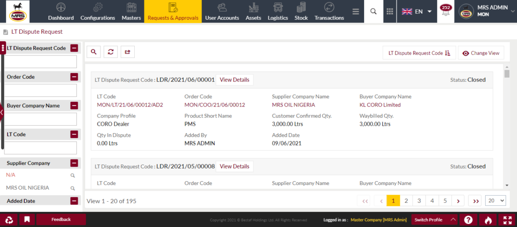Viewport: 517px width, 227px height.
Task: View Details of LDR/2021/06/00001
Action: [x=234, y=80]
